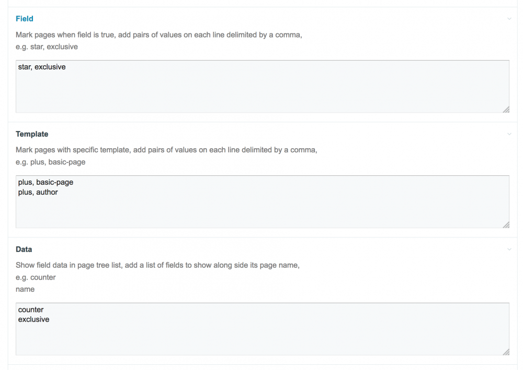523x370 pixels.
Task: Click the Data section heading
Action: [24, 249]
